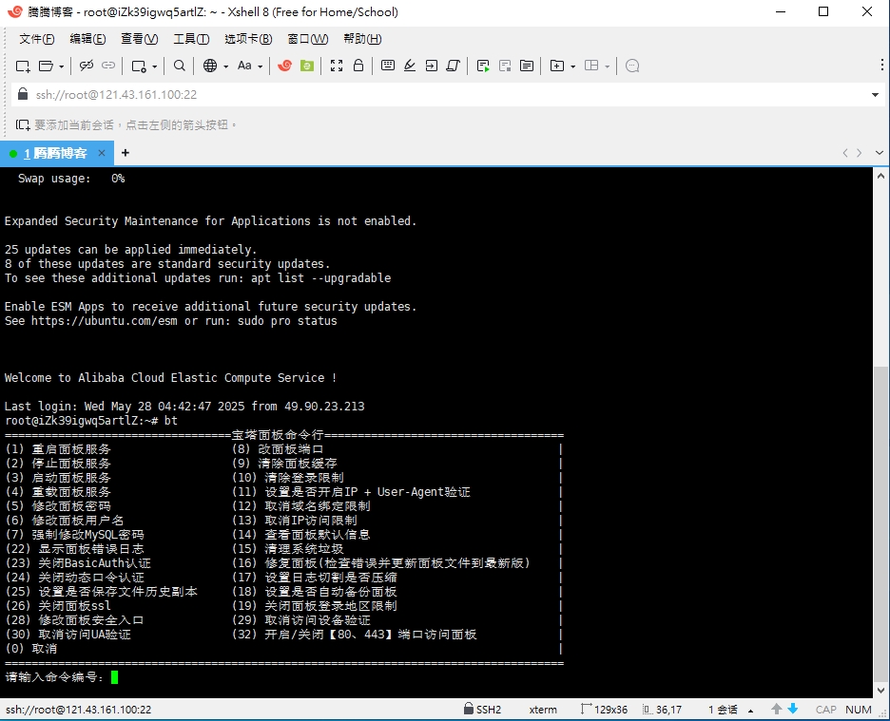Screen dimensions: 890x721
Task: Click the red Xftp swirl icon
Action: (x=284, y=66)
